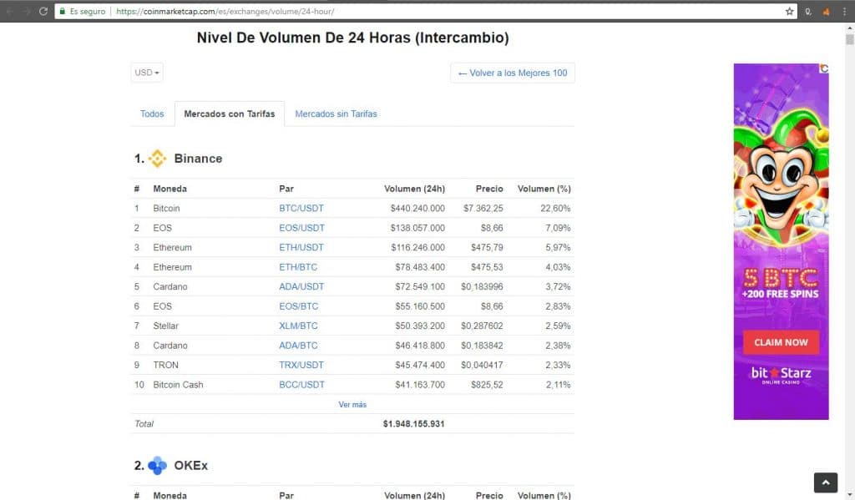Click the OKEx logo icon
The height and width of the screenshot is (500, 855).
coord(157,466)
